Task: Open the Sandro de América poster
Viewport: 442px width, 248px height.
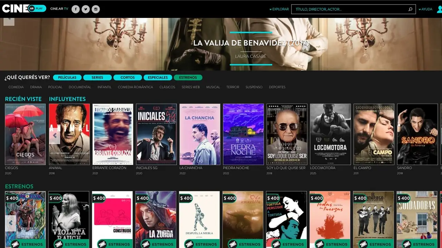Action: [x=417, y=134]
